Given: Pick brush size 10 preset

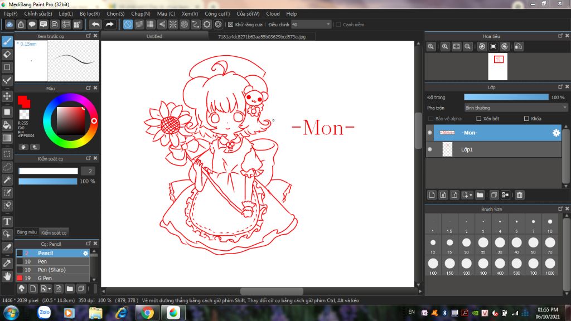Looking at the screenshot, I should pyautogui.click(x=550, y=223).
